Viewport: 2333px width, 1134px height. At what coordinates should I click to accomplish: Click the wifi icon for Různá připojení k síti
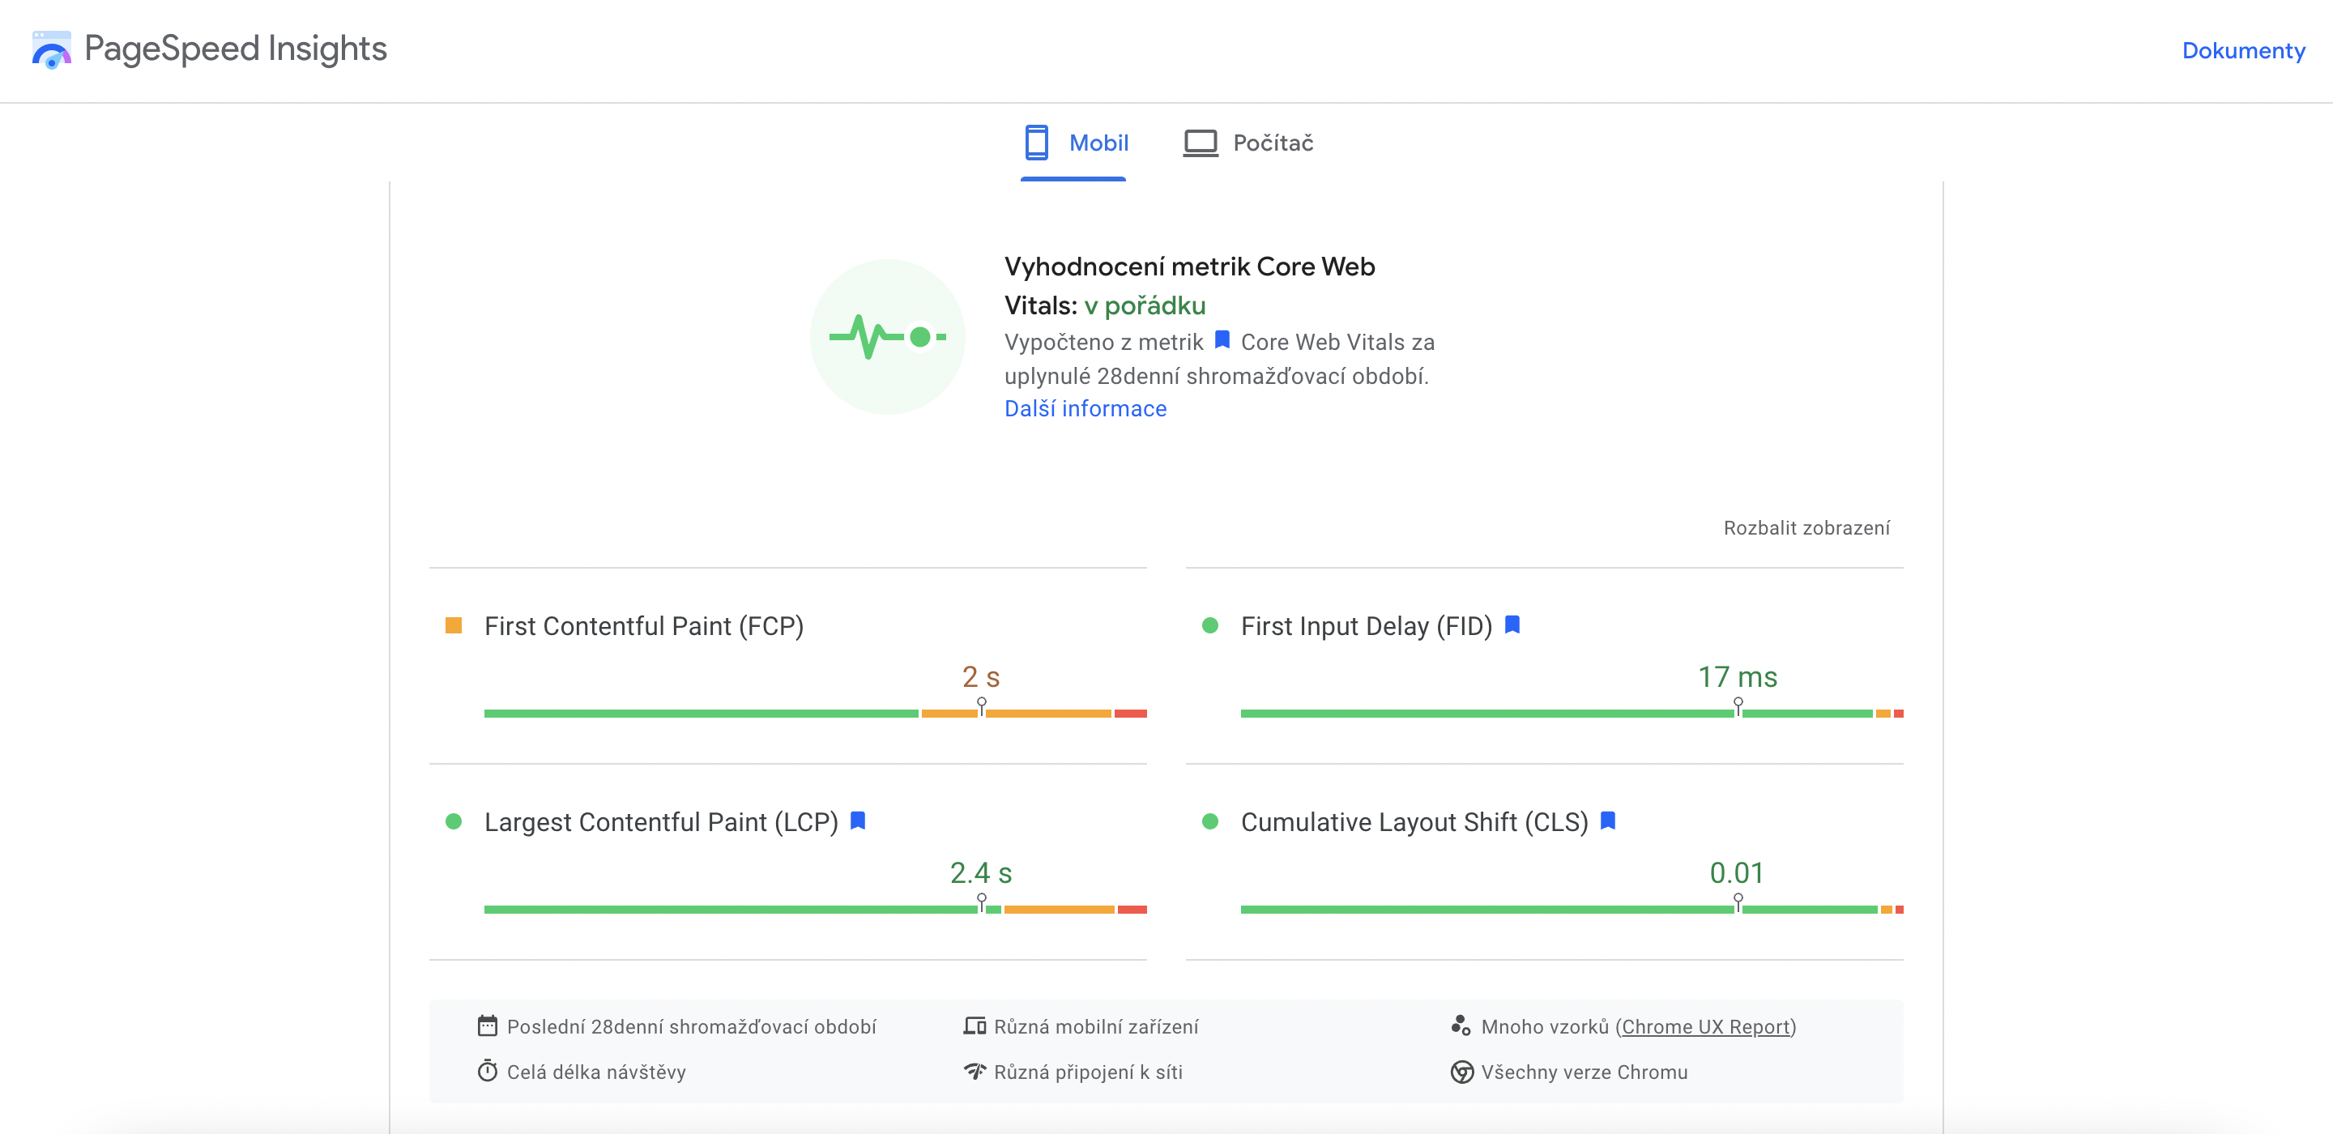click(975, 1071)
